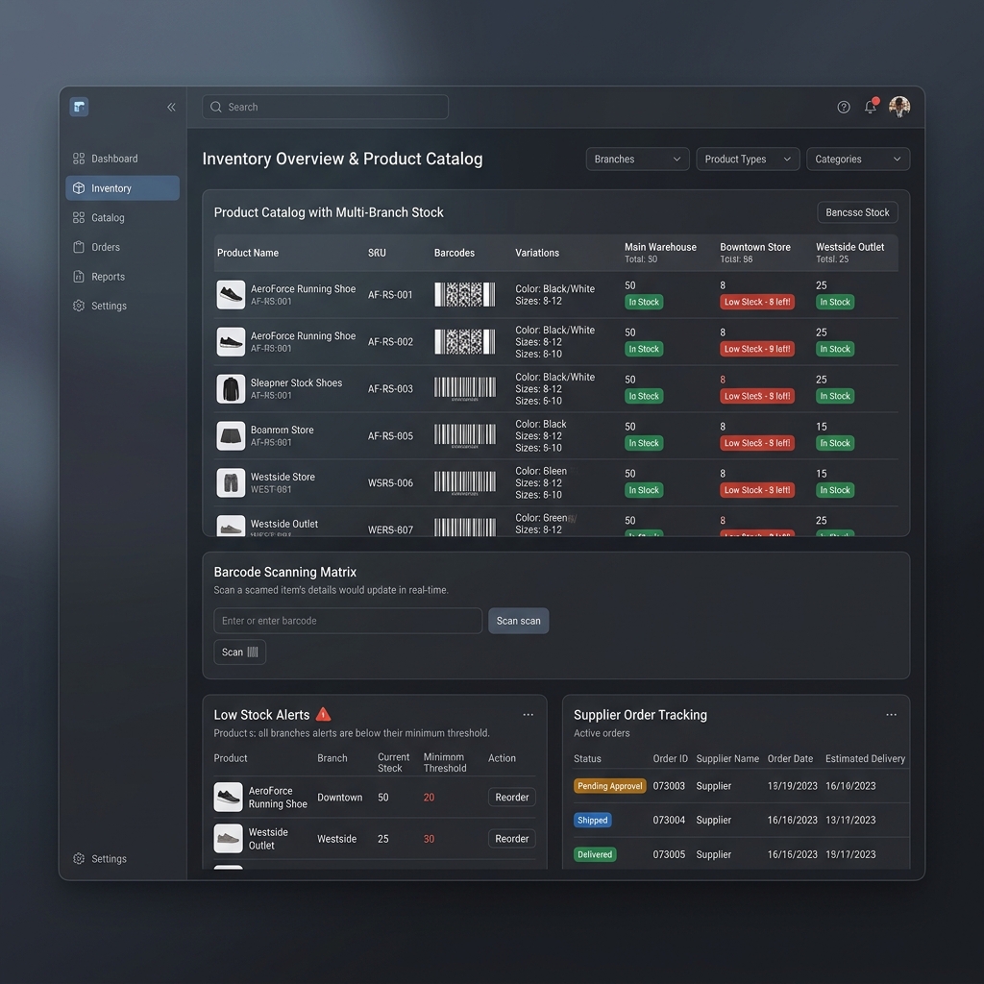Viewport: 984px width, 984px height.
Task: Open Orders in sidebar
Action: coord(122,247)
